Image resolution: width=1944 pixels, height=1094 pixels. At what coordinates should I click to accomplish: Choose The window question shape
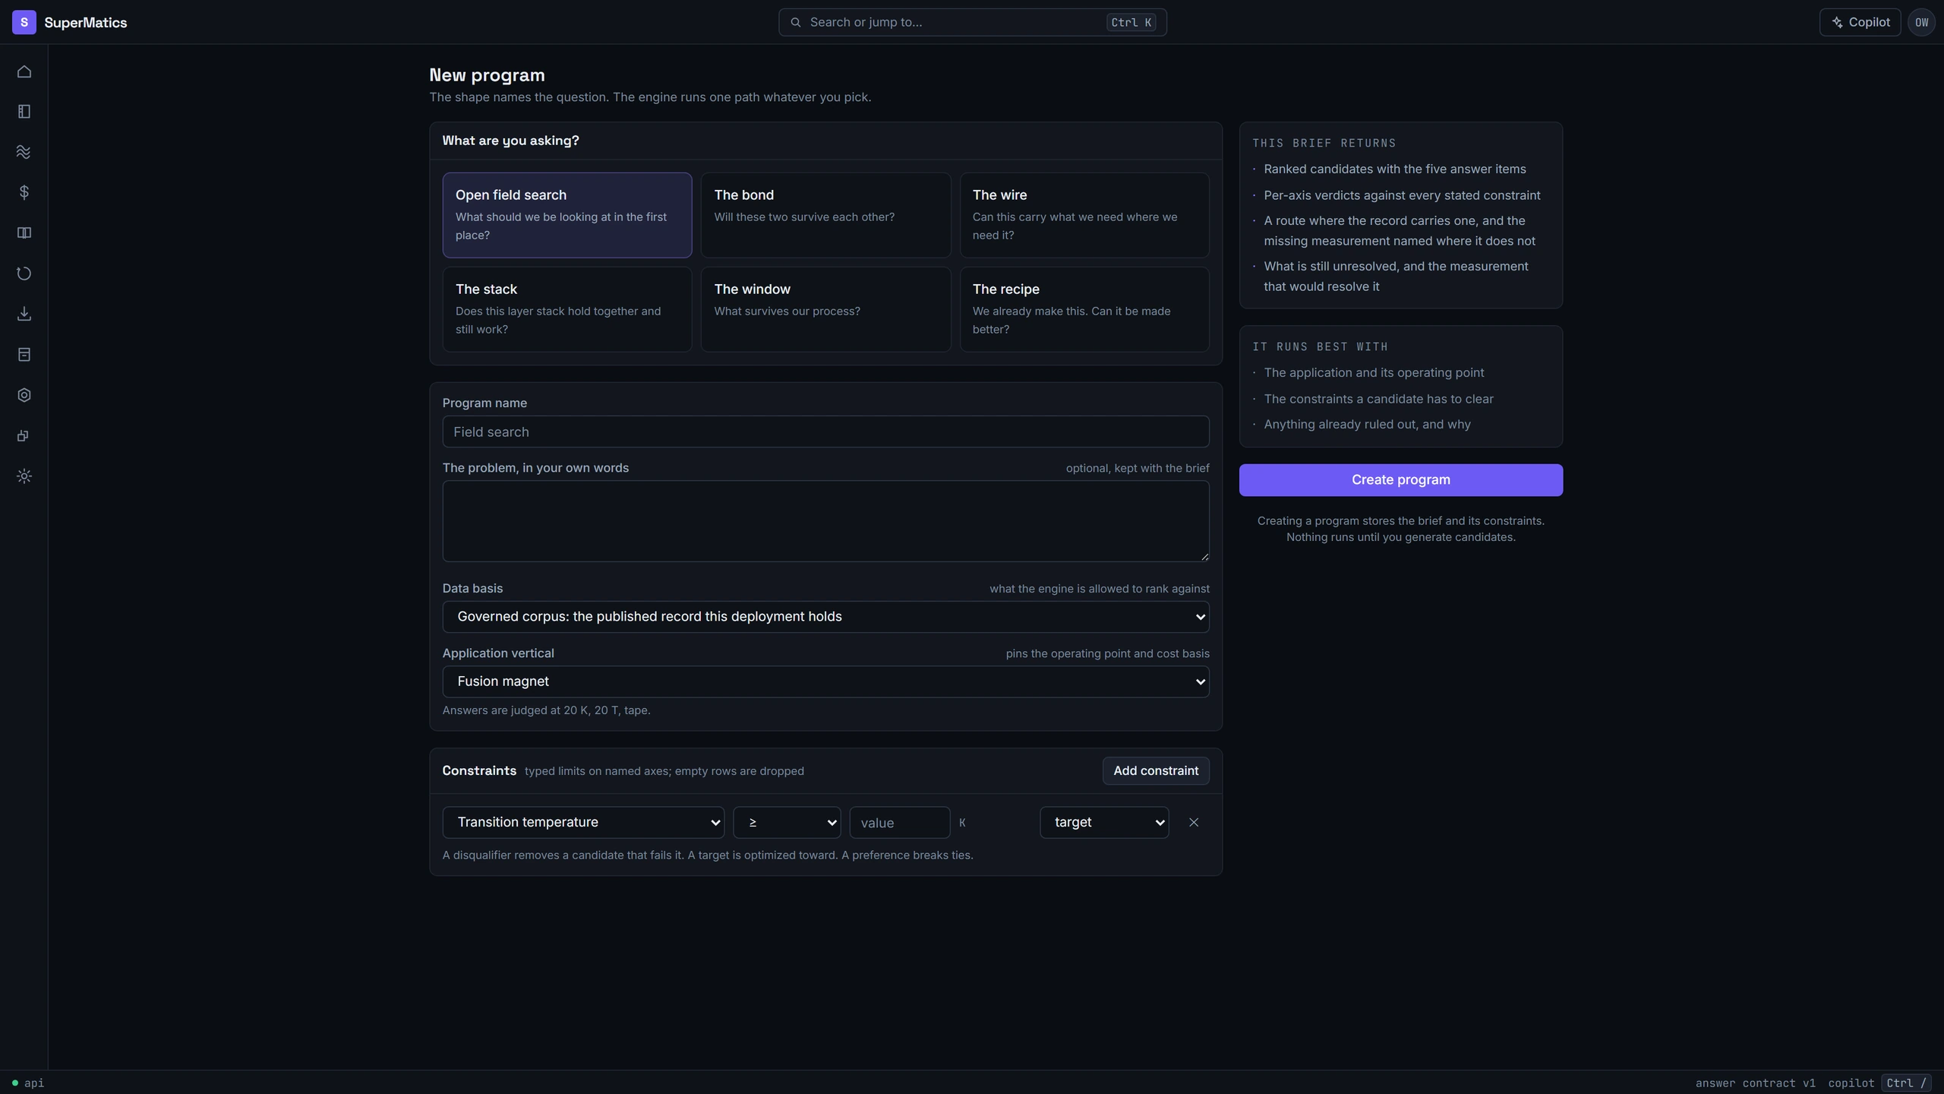point(825,309)
